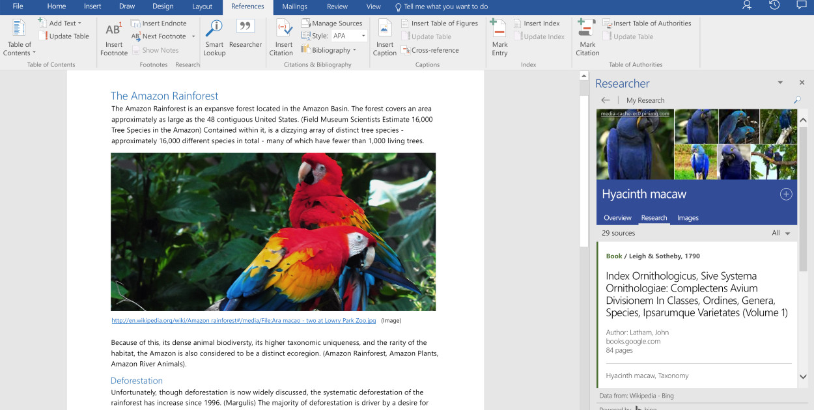Switch to the Design tab
814x410 pixels.
coord(163,7)
